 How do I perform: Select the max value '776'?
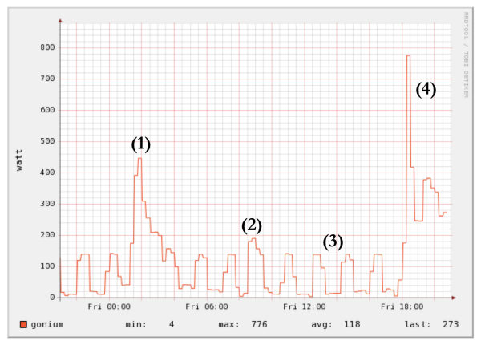tap(259, 324)
